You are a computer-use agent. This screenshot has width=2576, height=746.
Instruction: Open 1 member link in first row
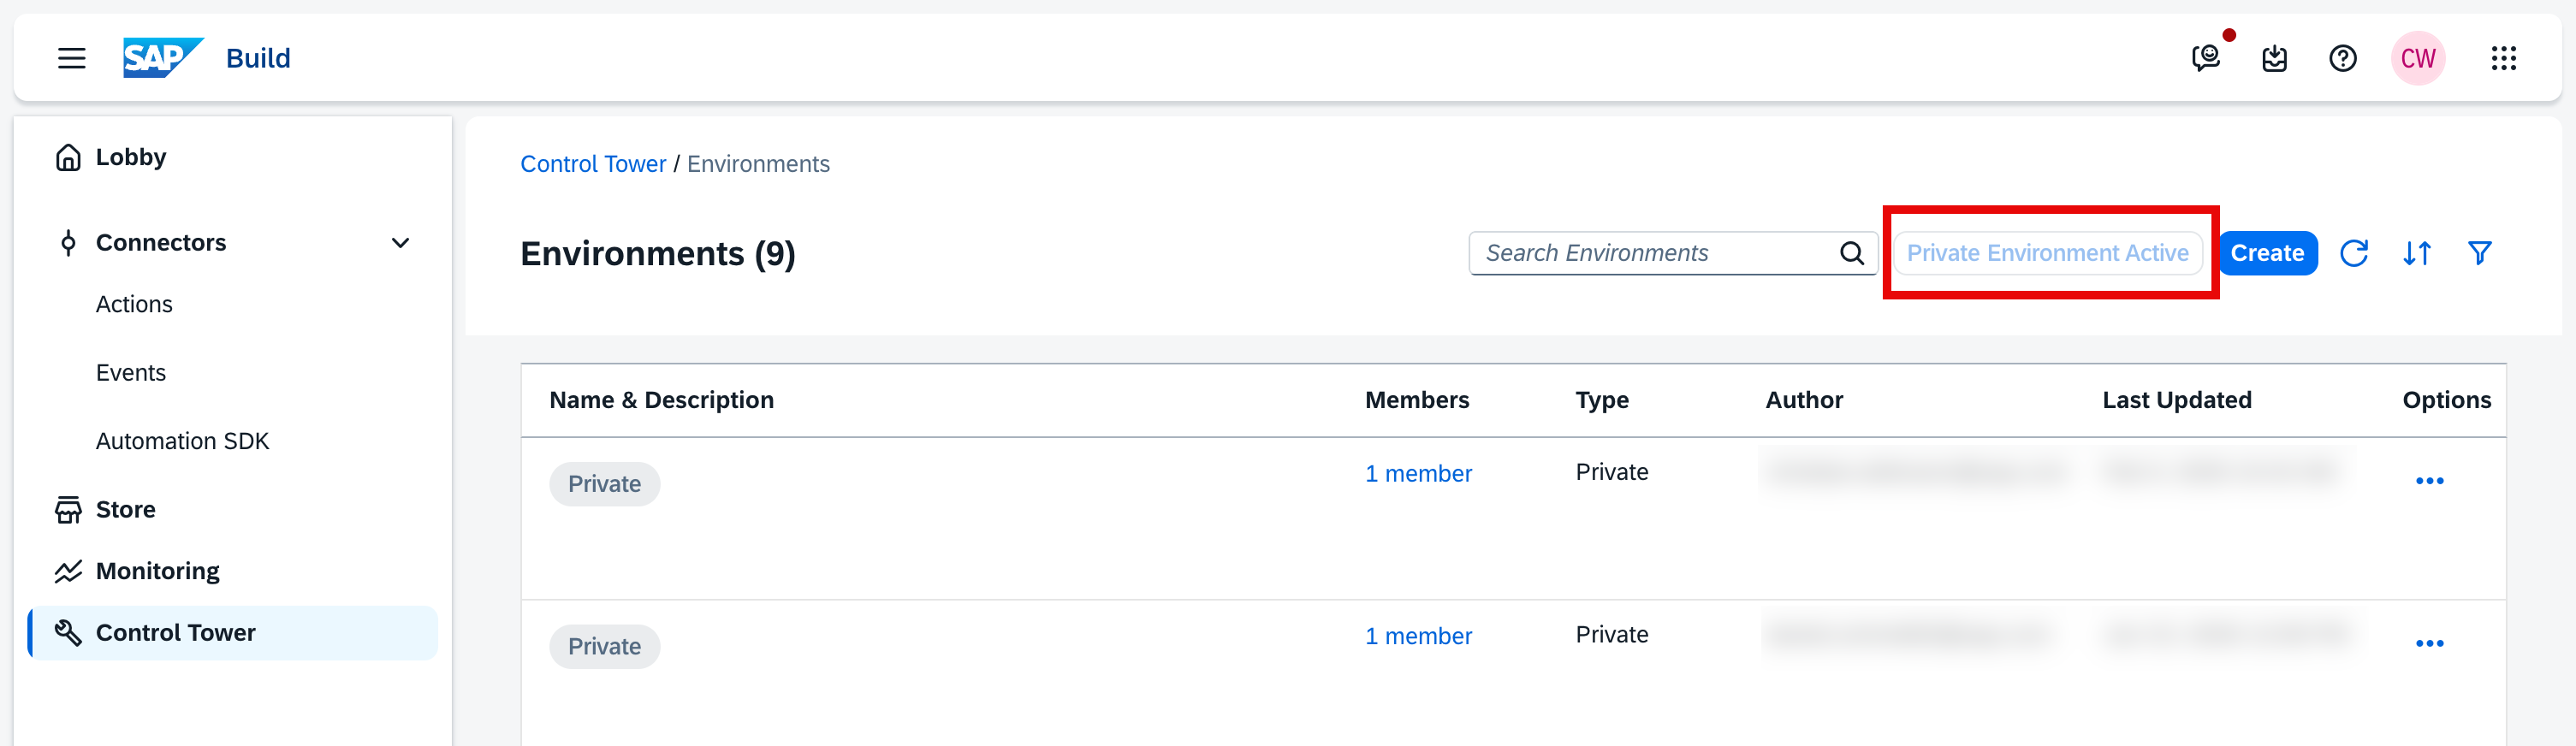[x=1418, y=473]
